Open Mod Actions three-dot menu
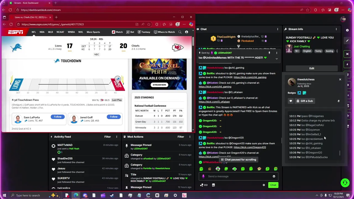This screenshot has width=354, height=199. 190,137
